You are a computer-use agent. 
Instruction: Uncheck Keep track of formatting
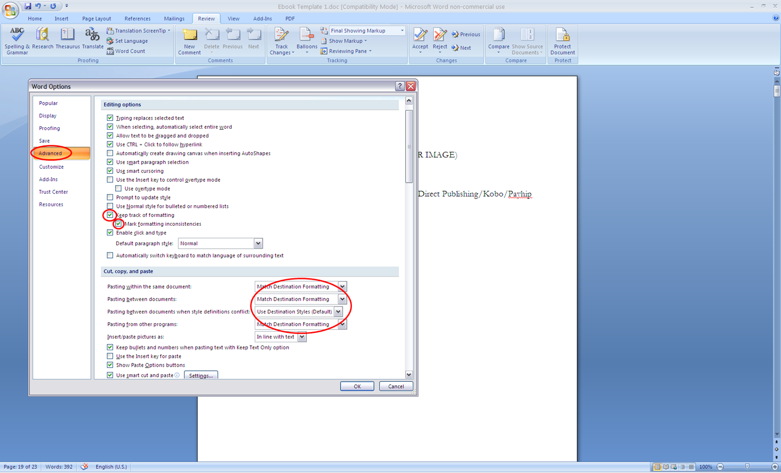point(110,215)
